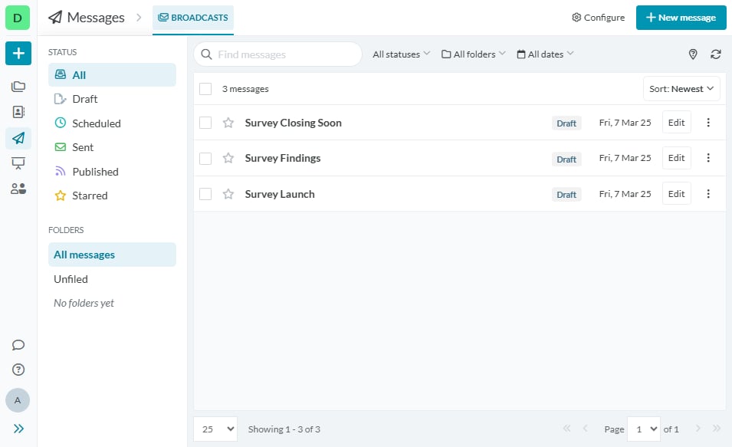Open more options for Survey Launch
This screenshot has height=447, width=732.
[708, 194]
